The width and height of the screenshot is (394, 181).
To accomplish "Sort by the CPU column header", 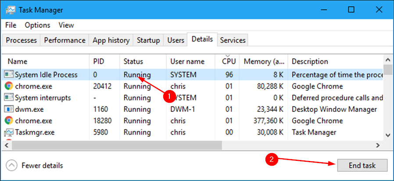I will 229,62.
